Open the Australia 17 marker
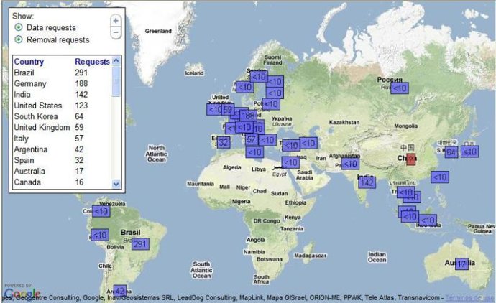 [x=461, y=264]
